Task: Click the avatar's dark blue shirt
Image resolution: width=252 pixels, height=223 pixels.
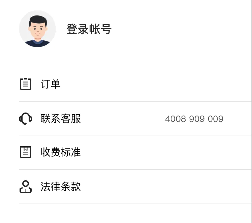Action: pos(37,44)
